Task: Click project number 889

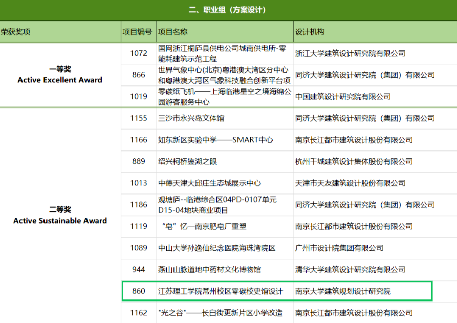Action: [x=139, y=161]
